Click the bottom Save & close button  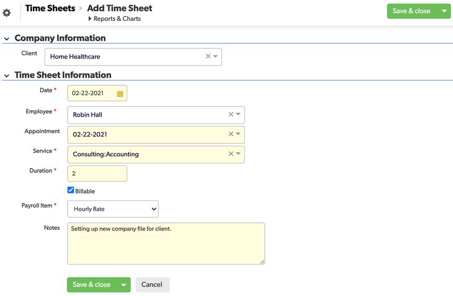92,284
